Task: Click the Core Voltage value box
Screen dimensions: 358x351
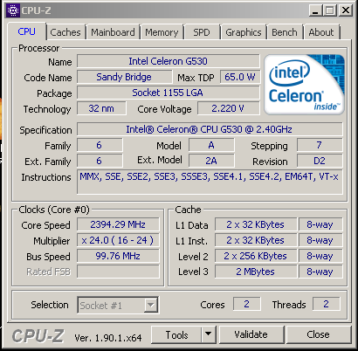Action: (228, 108)
